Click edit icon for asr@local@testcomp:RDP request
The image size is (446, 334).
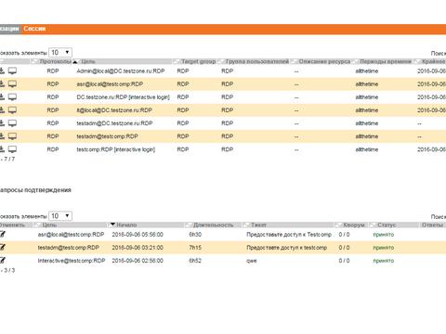point(3,234)
